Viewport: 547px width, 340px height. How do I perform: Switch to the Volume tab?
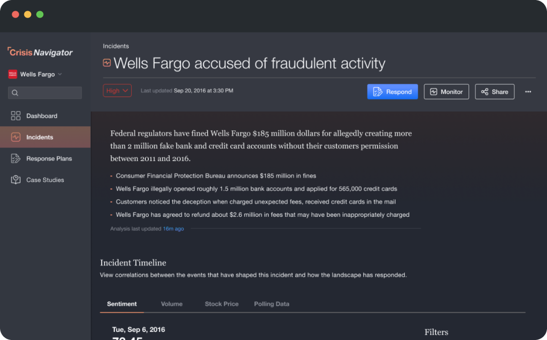(171, 304)
